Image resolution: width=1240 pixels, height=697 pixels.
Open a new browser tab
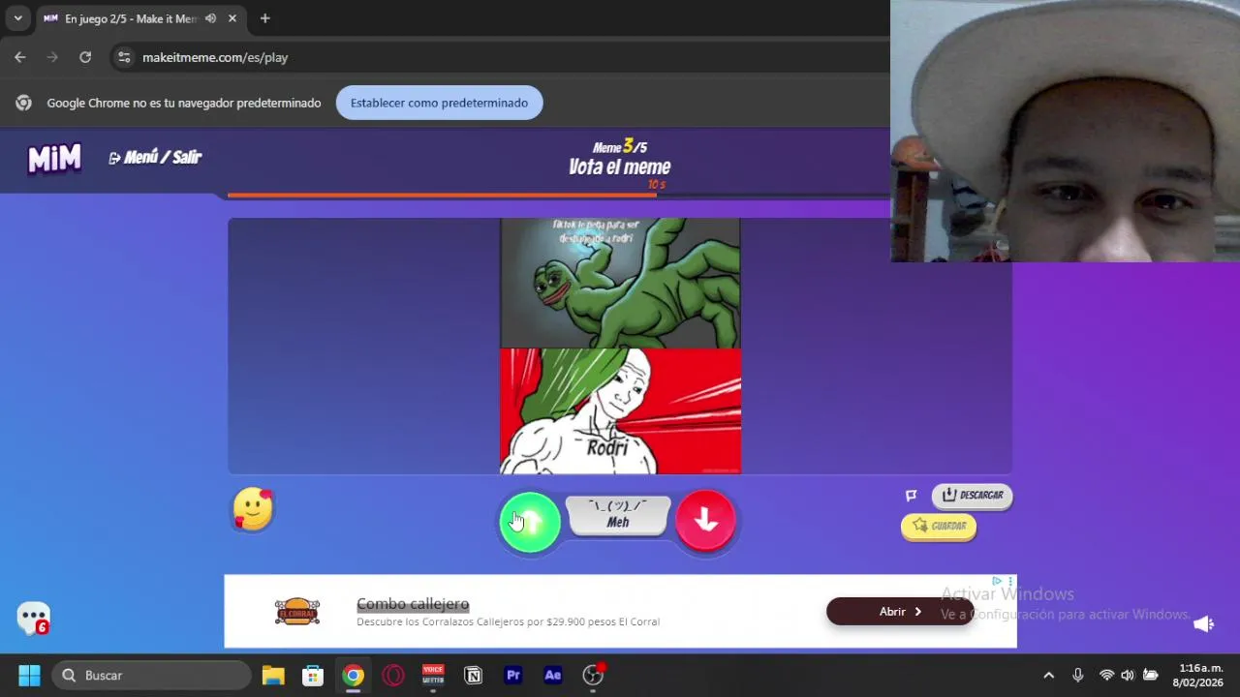(x=264, y=18)
